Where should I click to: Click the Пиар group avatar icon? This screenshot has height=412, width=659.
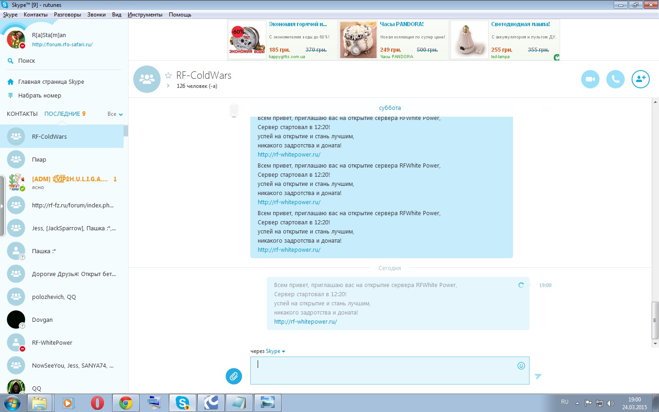[16, 159]
